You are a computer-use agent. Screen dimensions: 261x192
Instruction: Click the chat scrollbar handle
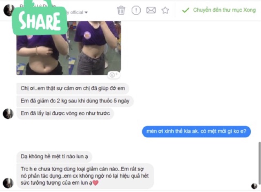(259, 163)
